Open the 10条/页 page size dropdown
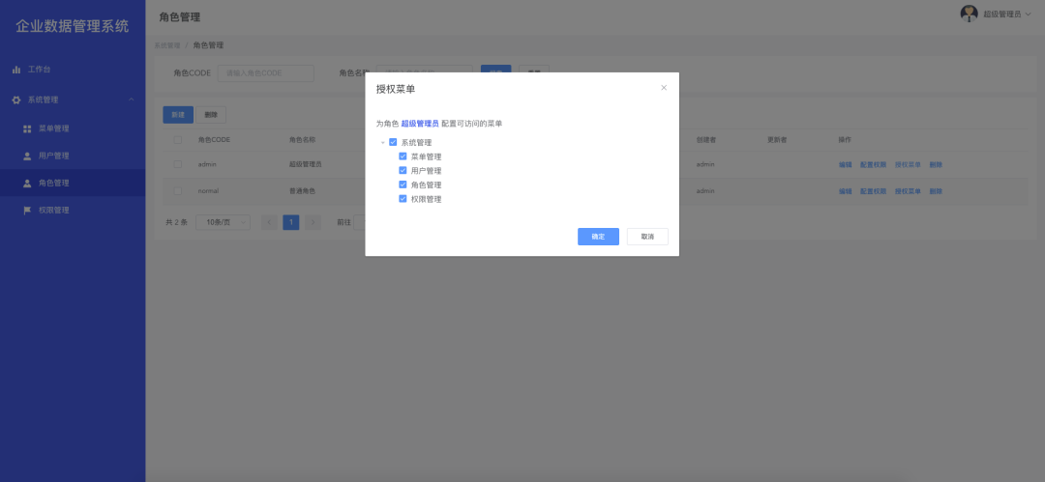 [x=223, y=222]
